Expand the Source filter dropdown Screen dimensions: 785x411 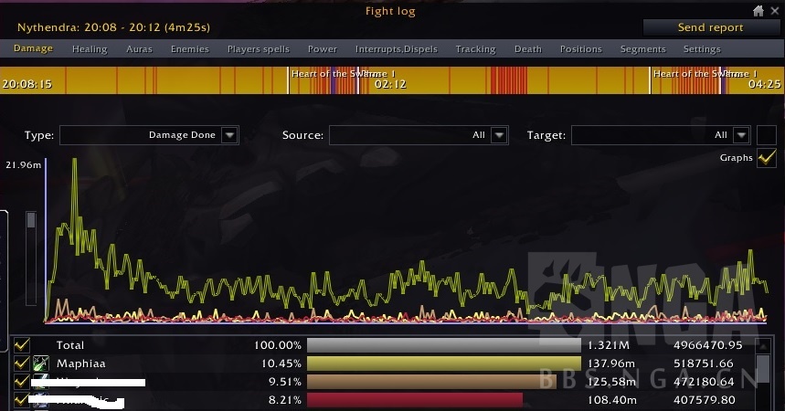coord(499,135)
